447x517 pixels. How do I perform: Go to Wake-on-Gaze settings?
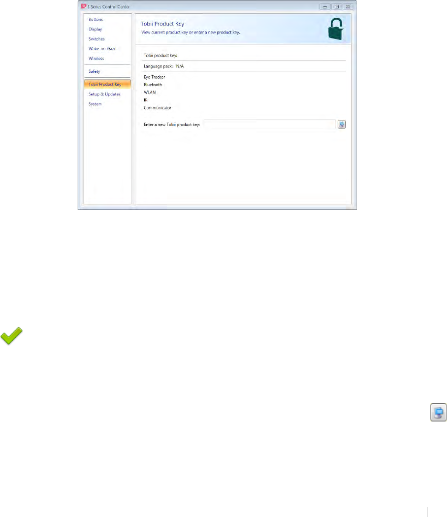coord(102,49)
